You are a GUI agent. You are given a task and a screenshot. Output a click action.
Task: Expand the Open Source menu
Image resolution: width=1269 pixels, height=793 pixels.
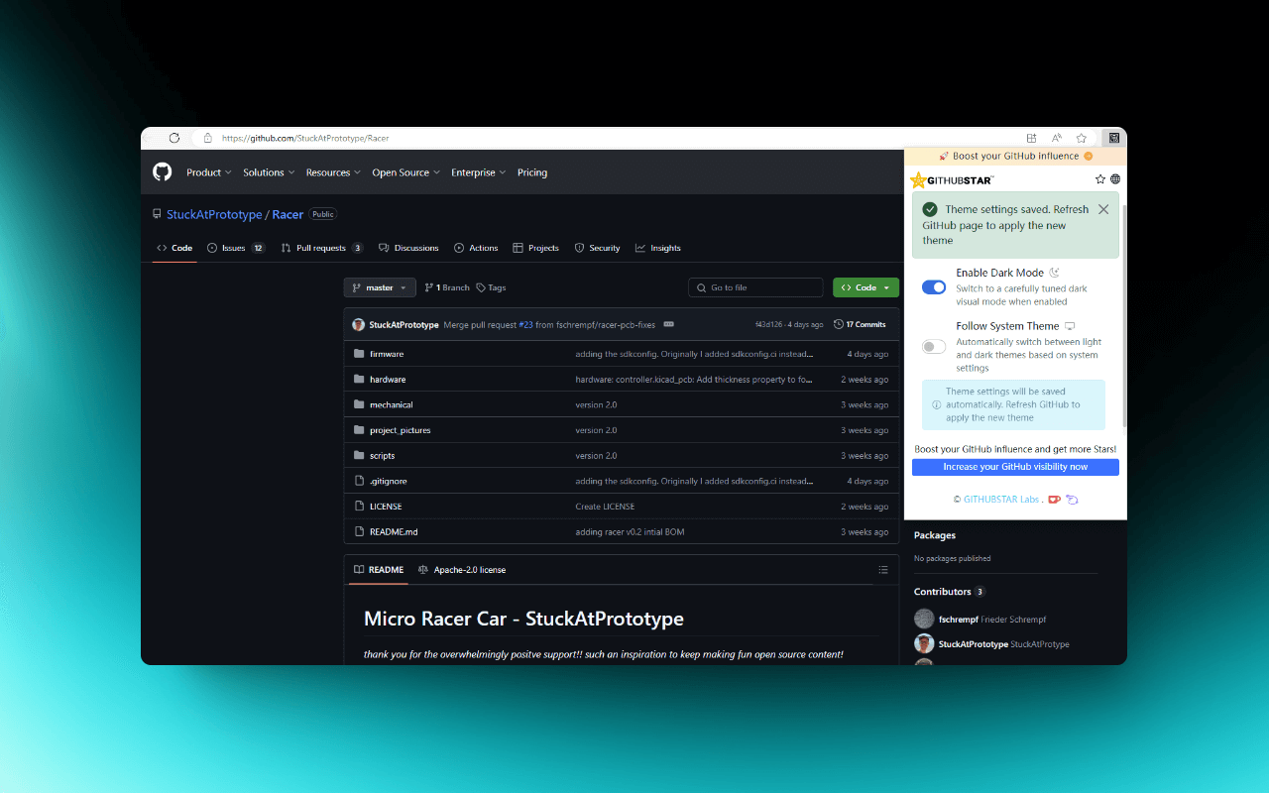pyautogui.click(x=405, y=172)
